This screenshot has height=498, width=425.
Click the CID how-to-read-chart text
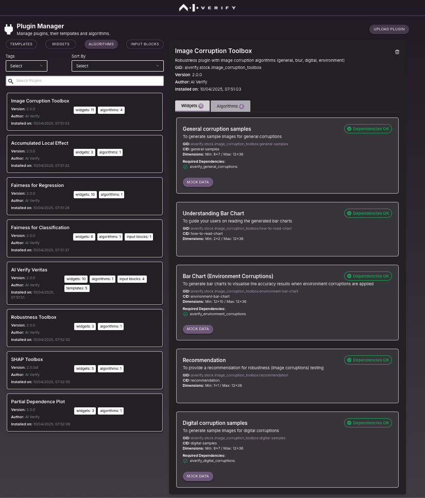207,234
